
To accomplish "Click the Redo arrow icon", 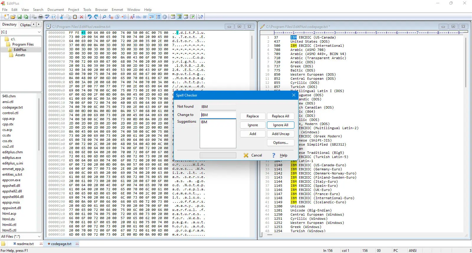I will (96, 17).
